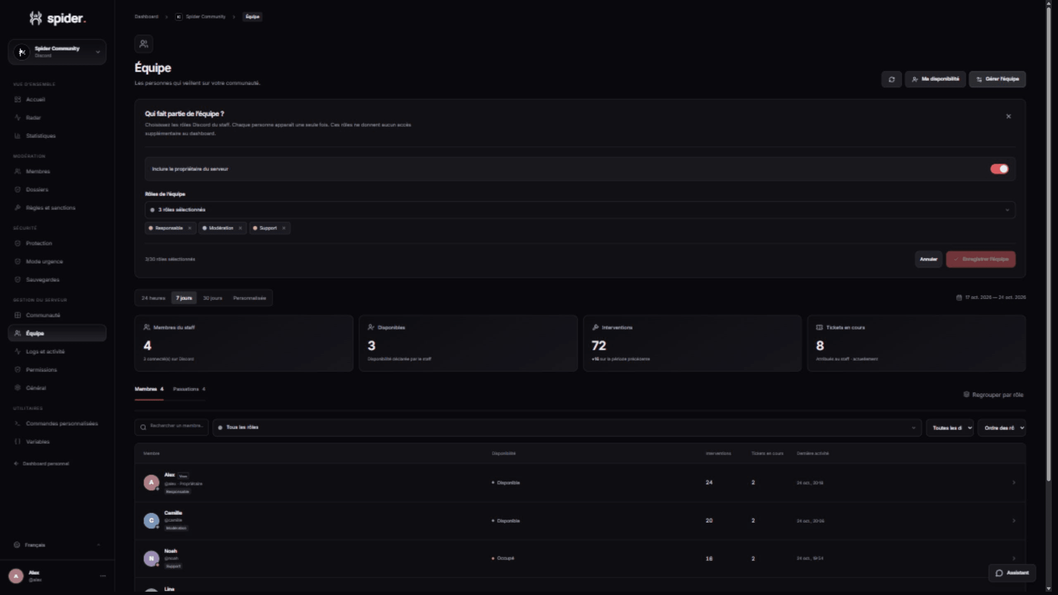Open Communauté in sidebar

tap(57, 315)
